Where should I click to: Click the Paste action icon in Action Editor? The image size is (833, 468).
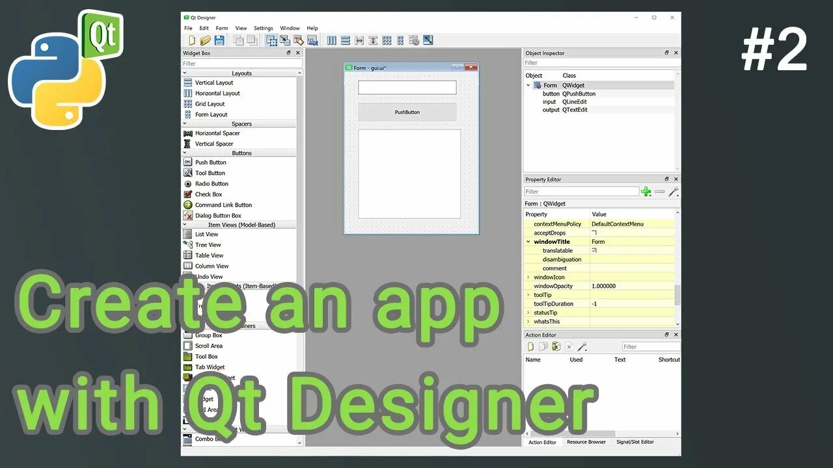(556, 346)
